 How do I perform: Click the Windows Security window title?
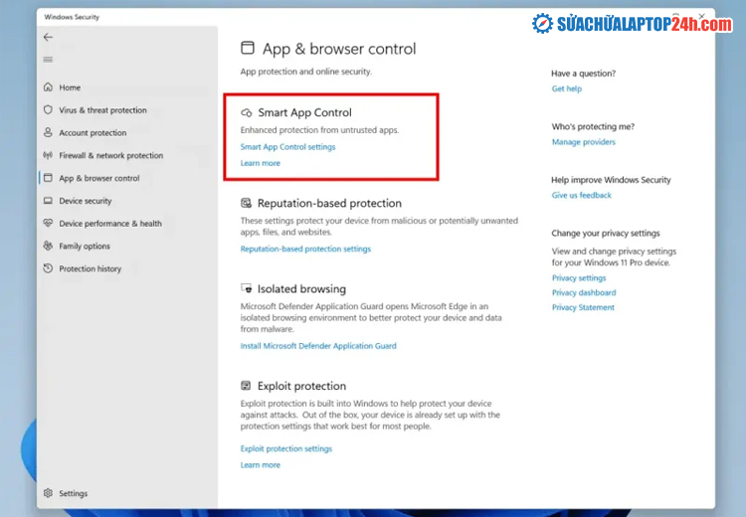72,17
